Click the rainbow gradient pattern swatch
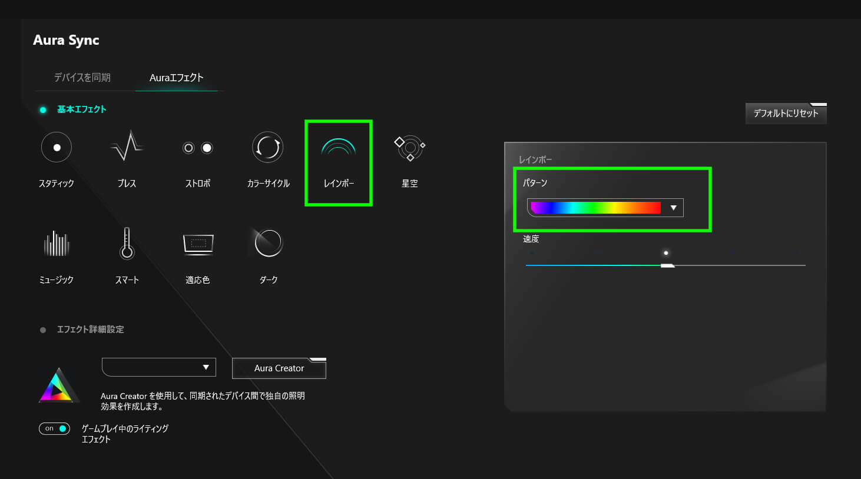 (596, 208)
